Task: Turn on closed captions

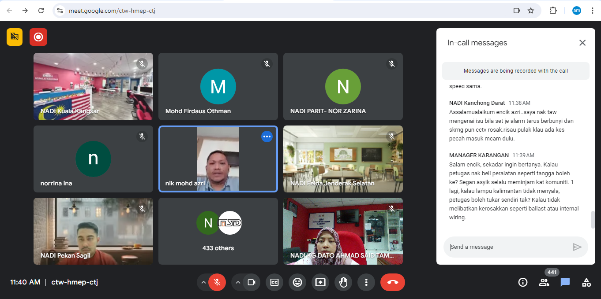Action: point(274,282)
